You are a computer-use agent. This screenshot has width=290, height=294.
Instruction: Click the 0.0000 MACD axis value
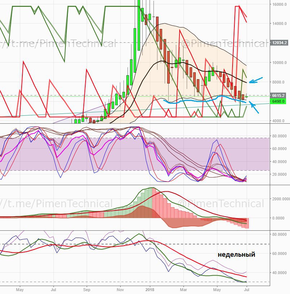[279, 218]
